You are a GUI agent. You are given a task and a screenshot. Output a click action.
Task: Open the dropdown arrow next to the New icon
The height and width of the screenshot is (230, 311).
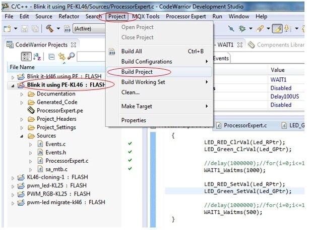(x=16, y=29)
